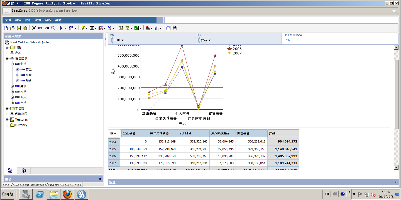
Task: Expand the Currency folder node
Action: coord(7,125)
